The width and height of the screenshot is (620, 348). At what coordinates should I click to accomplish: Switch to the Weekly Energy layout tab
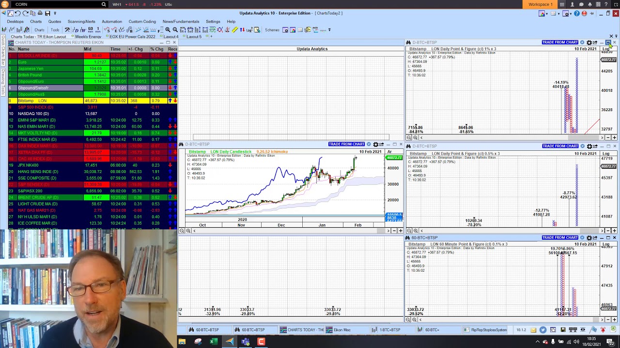click(88, 37)
